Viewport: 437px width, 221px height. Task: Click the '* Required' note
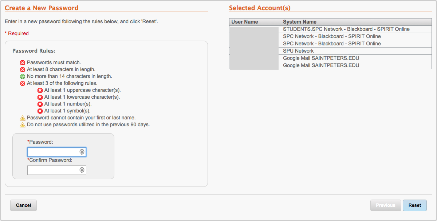pos(17,33)
